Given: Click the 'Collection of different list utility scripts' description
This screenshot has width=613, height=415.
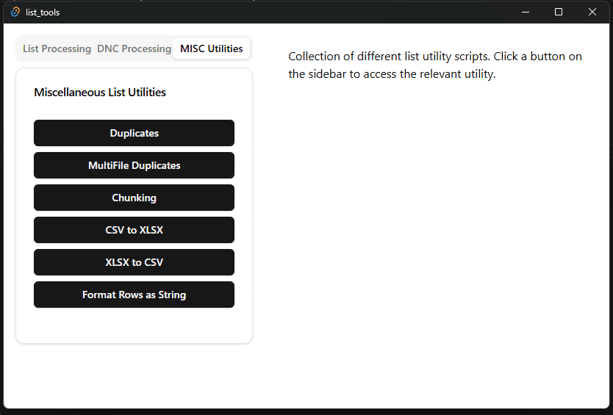Looking at the screenshot, I should pos(435,65).
